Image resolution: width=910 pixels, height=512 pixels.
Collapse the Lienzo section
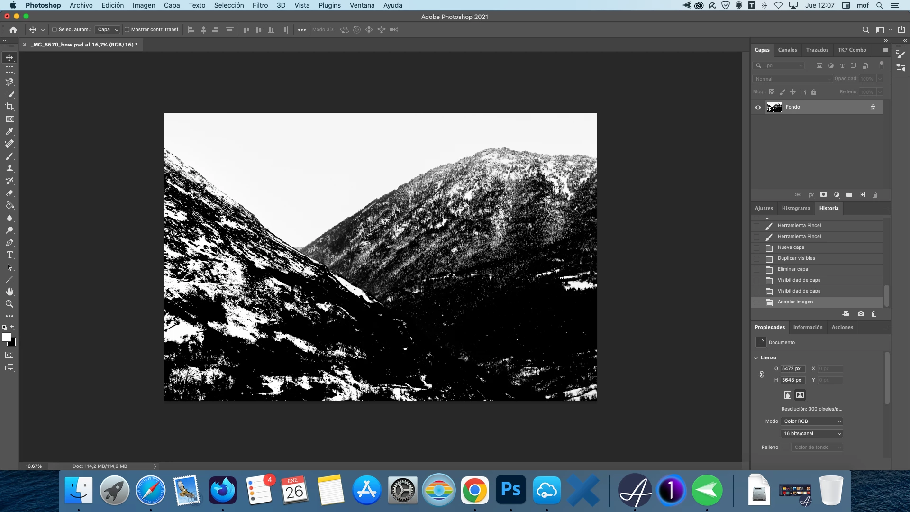[x=756, y=358]
